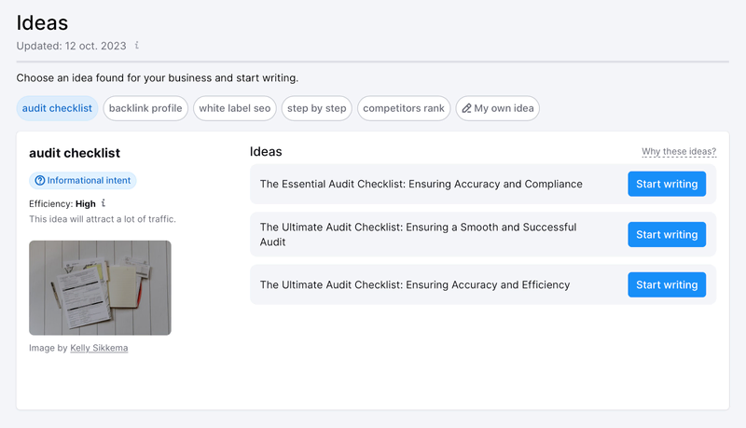The height and width of the screenshot is (428, 746).
Task: Start writing the Smooth and Successful Audit idea
Action: (667, 234)
